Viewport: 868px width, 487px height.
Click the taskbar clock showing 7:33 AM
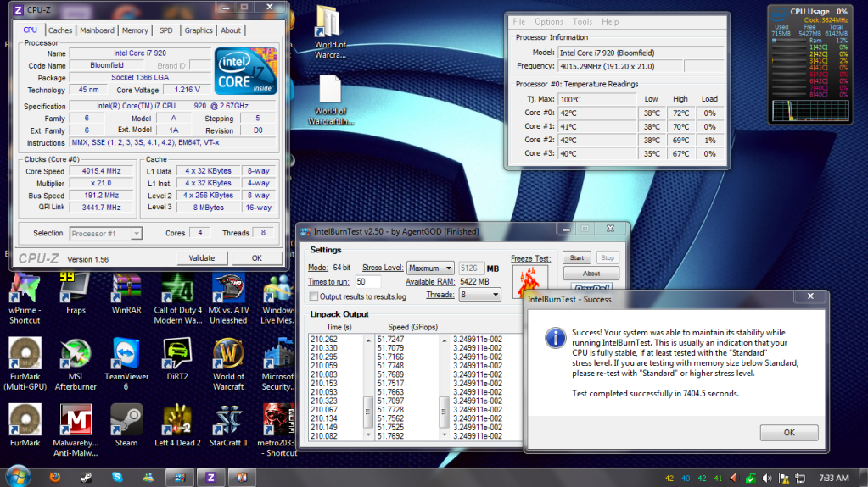[x=834, y=479]
